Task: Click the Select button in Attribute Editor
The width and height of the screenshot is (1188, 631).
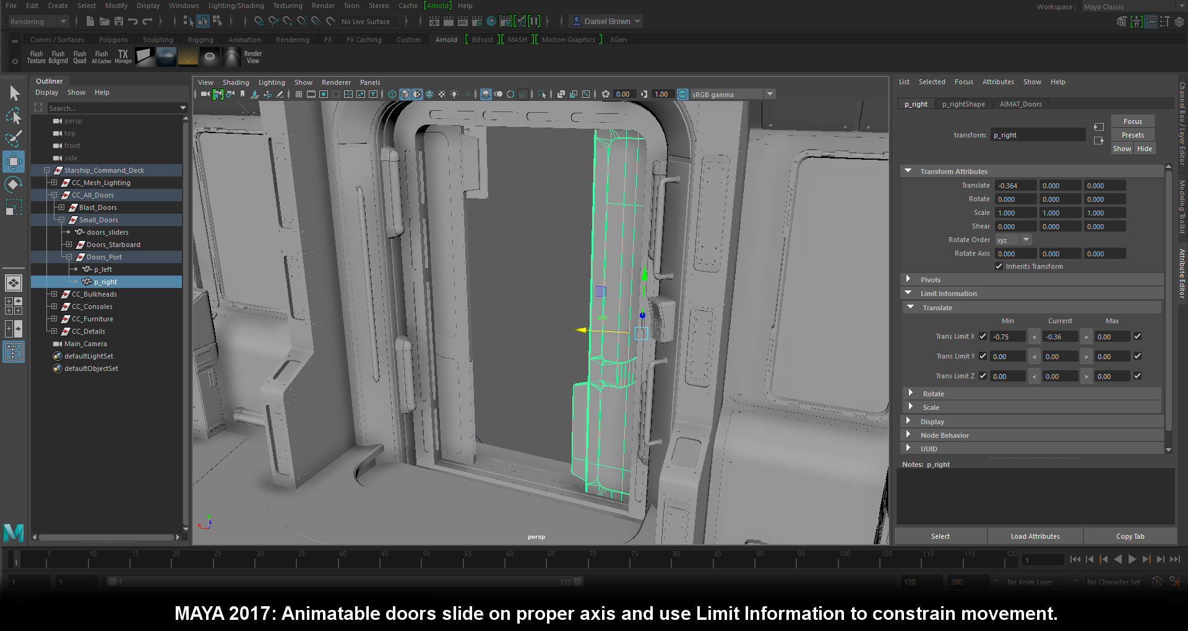Action: coord(940,536)
